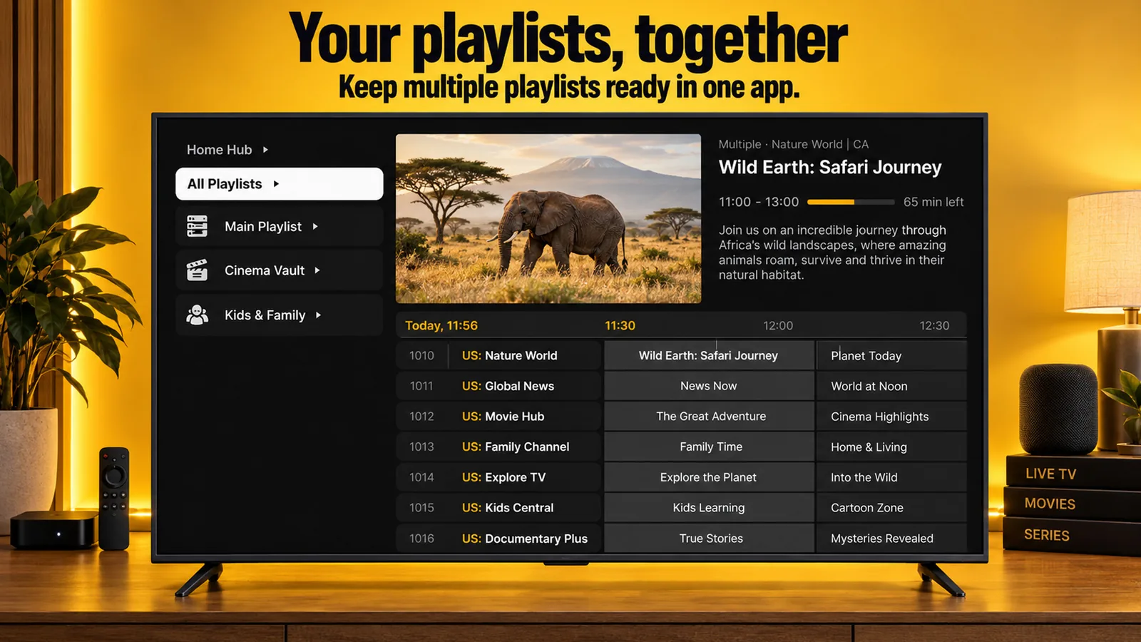This screenshot has height=642, width=1141.
Task: Expand the Cinema Vault arrow
Action: pos(317,270)
